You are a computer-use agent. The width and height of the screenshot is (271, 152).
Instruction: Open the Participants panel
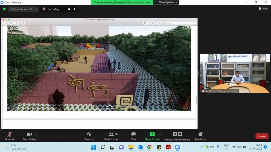point(111,134)
